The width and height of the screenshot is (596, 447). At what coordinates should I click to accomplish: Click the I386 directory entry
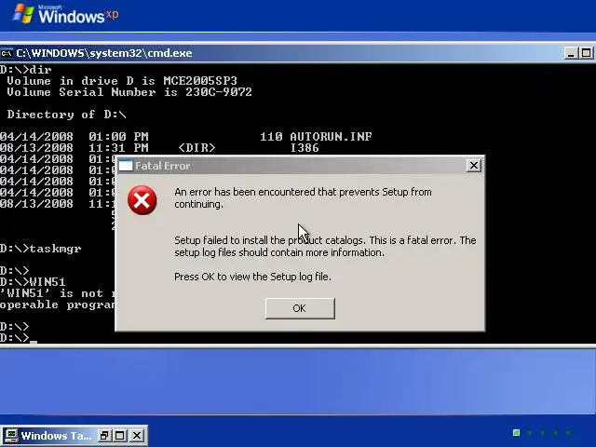(305, 148)
